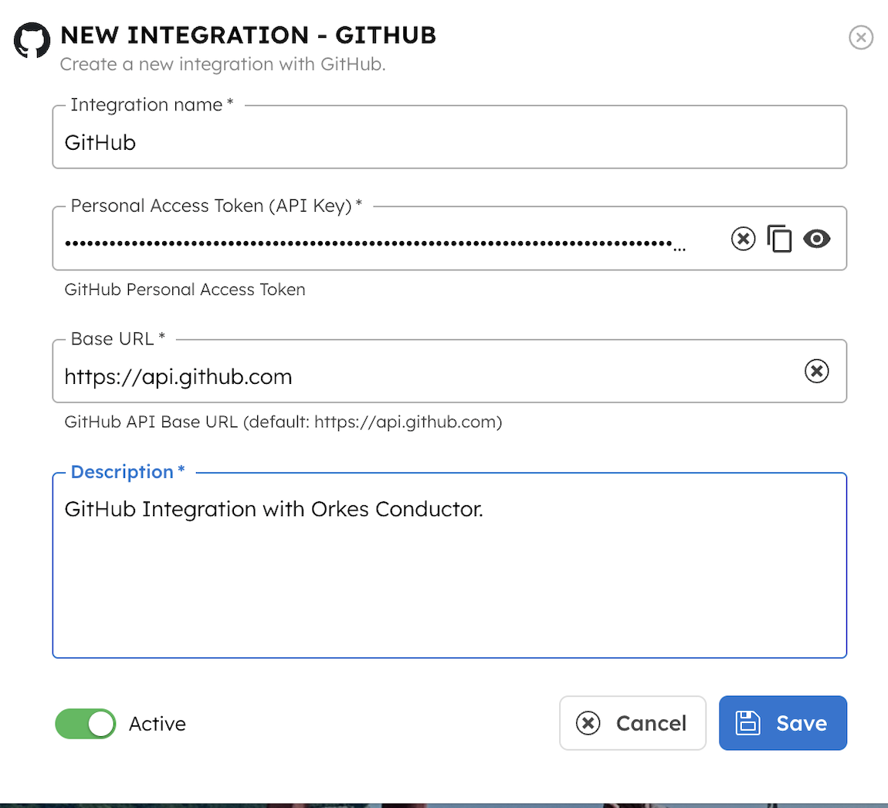Save the GitHub integration

[x=783, y=723]
